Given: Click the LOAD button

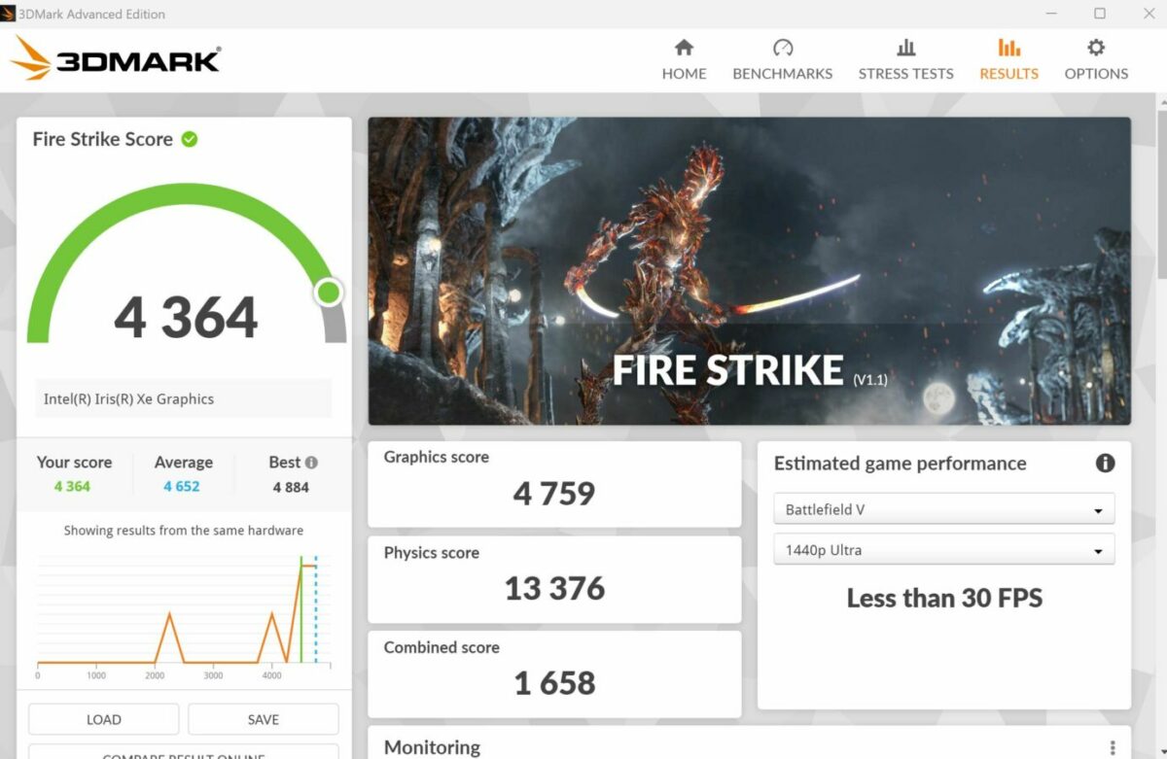Looking at the screenshot, I should pos(103,719).
